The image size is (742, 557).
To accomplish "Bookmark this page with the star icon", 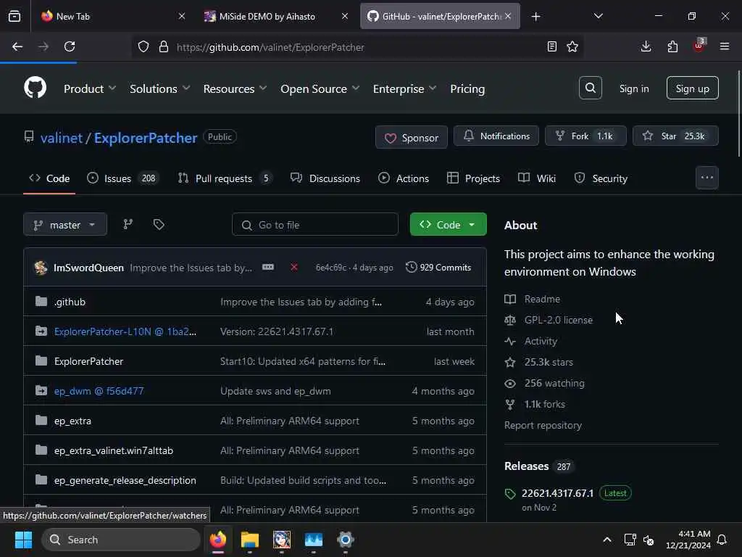I will click(572, 46).
